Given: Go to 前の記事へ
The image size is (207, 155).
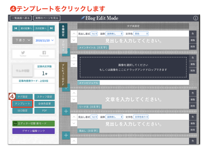Looking at the screenshot, I should (x=26, y=28).
